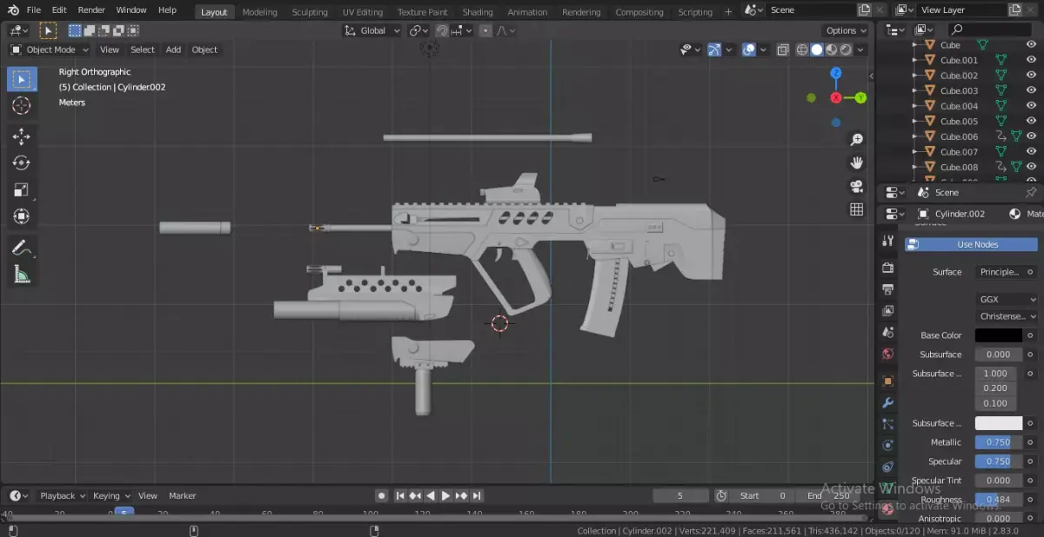
Task: Choose the Annotate tool
Action: [x=22, y=249]
